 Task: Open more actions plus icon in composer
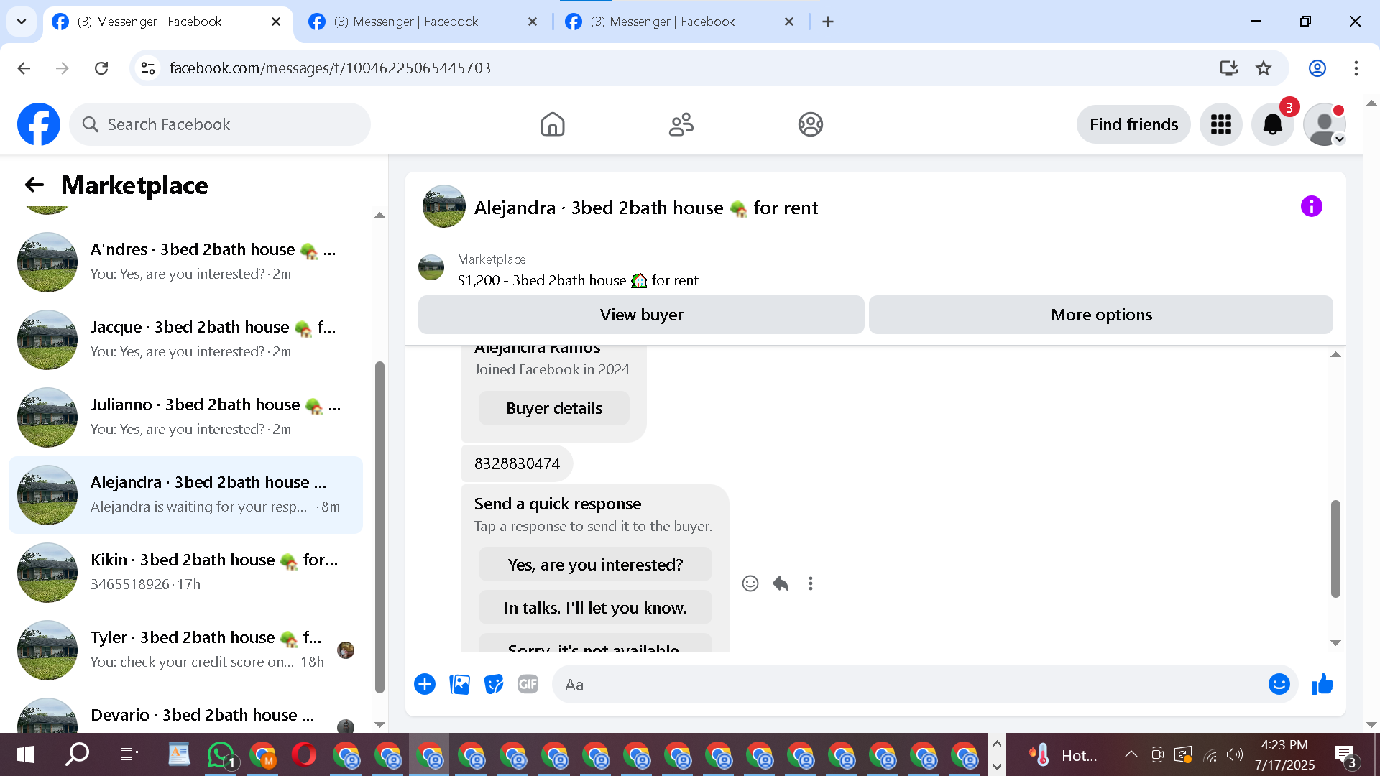pos(425,684)
